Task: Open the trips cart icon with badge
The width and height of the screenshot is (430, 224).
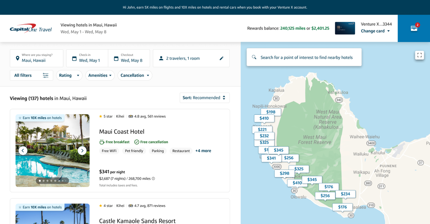Action: click(x=414, y=28)
